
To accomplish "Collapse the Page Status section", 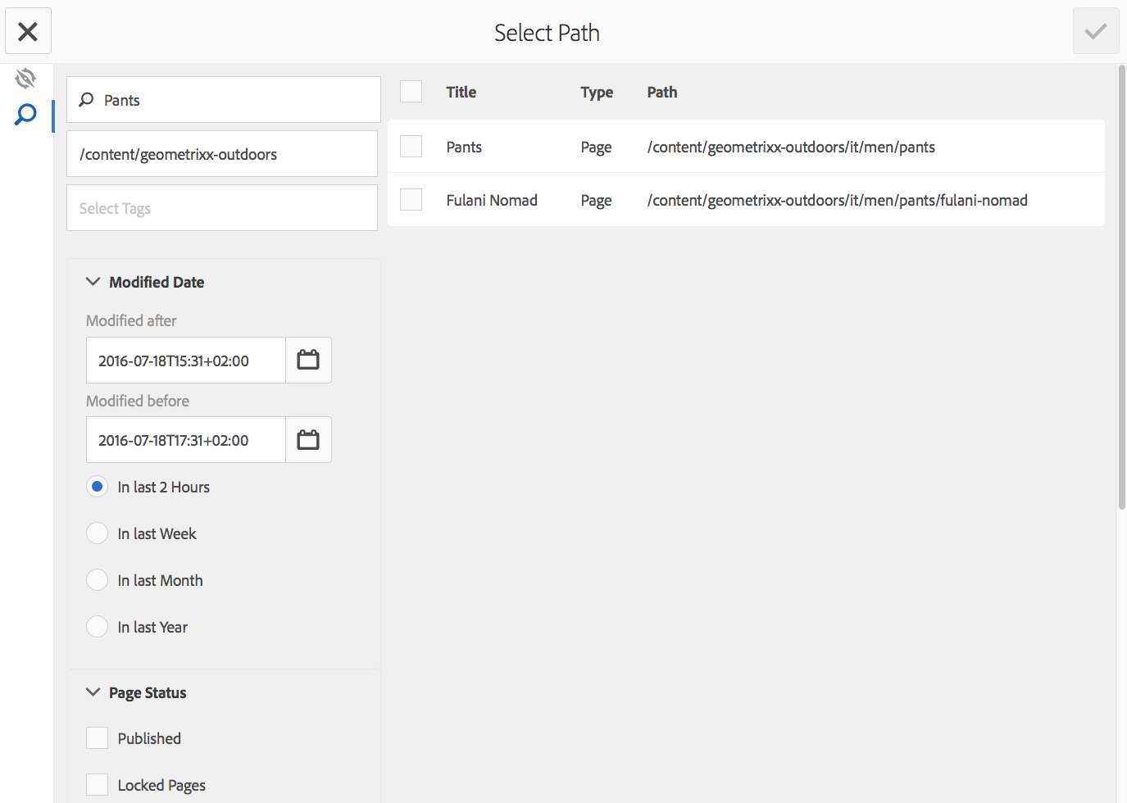I will 93,692.
